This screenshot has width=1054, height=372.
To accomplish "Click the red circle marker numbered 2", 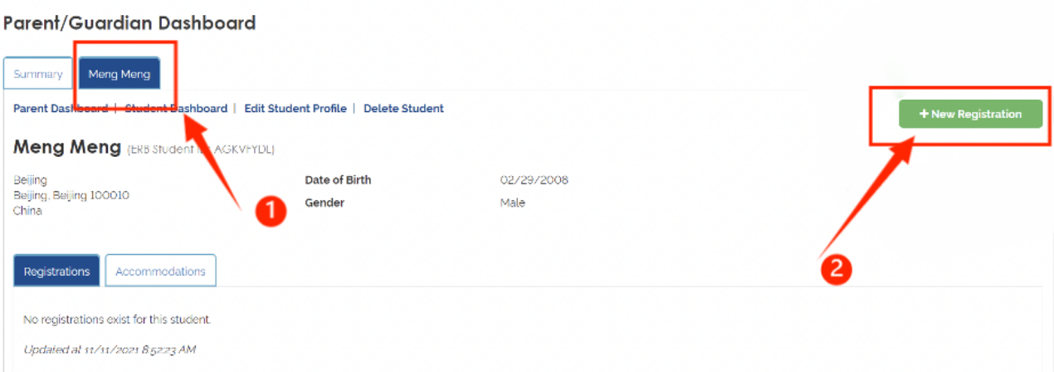I will point(836,267).
